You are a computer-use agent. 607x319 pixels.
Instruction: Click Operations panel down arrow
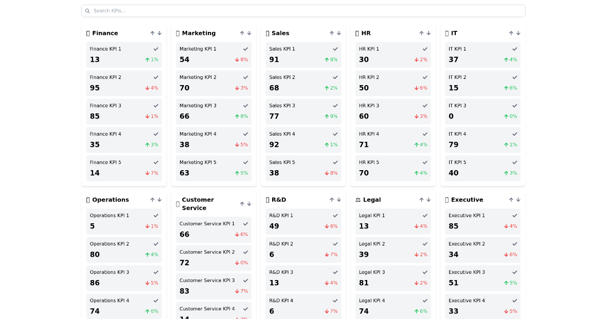click(159, 200)
